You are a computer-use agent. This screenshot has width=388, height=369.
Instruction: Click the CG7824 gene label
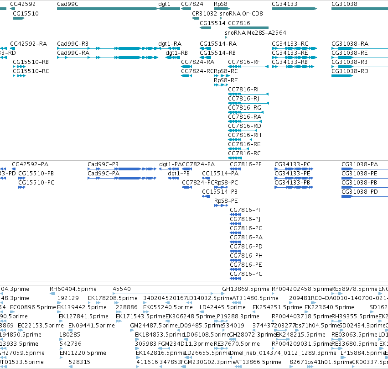192,4
